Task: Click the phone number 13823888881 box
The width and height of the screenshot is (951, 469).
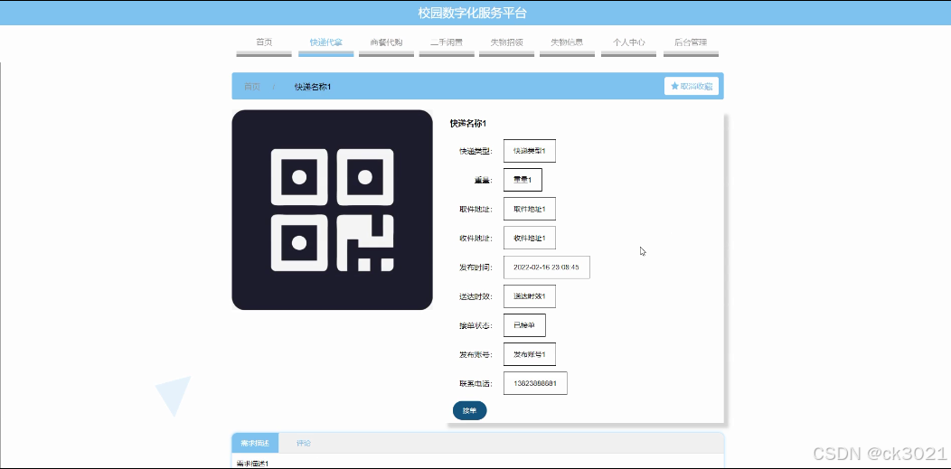Action: pos(535,383)
